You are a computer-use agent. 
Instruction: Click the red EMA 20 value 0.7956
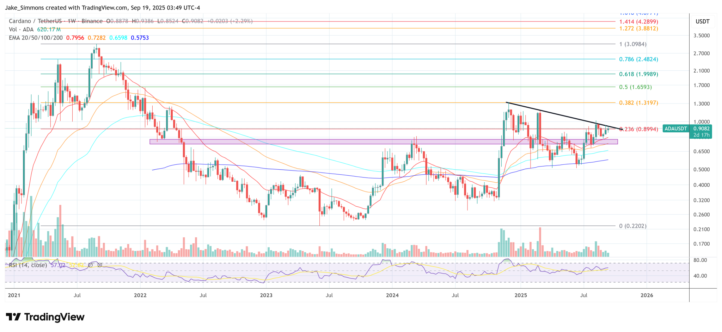pyautogui.click(x=75, y=38)
